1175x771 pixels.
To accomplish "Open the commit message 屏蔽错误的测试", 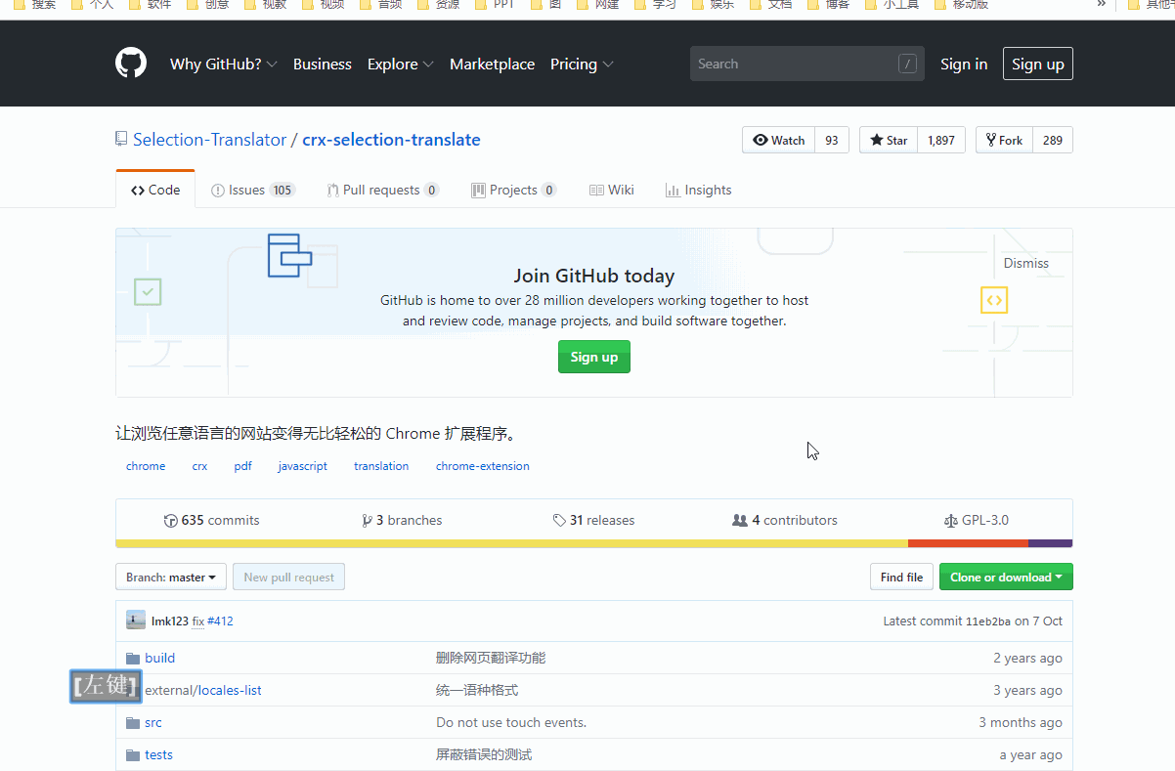I will (484, 754).
